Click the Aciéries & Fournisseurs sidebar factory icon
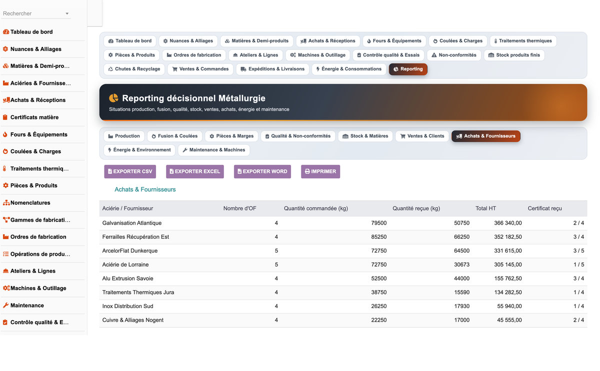600x371 pixels. (x=6, y=83)
